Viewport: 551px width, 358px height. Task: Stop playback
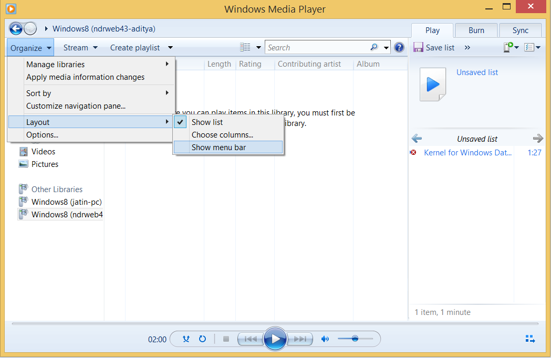coord(226,339)
